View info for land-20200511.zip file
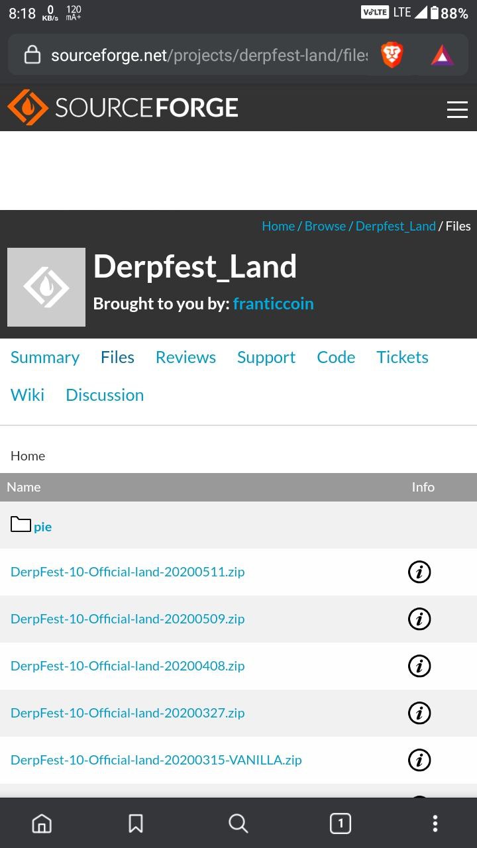This screenshot has height=848, width=477. (419, 572)
